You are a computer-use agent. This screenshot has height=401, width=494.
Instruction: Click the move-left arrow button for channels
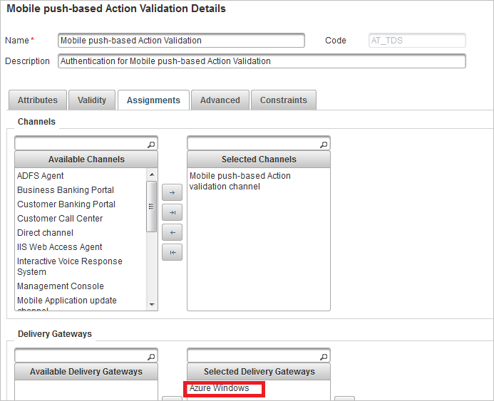click(x=172, y=232)
